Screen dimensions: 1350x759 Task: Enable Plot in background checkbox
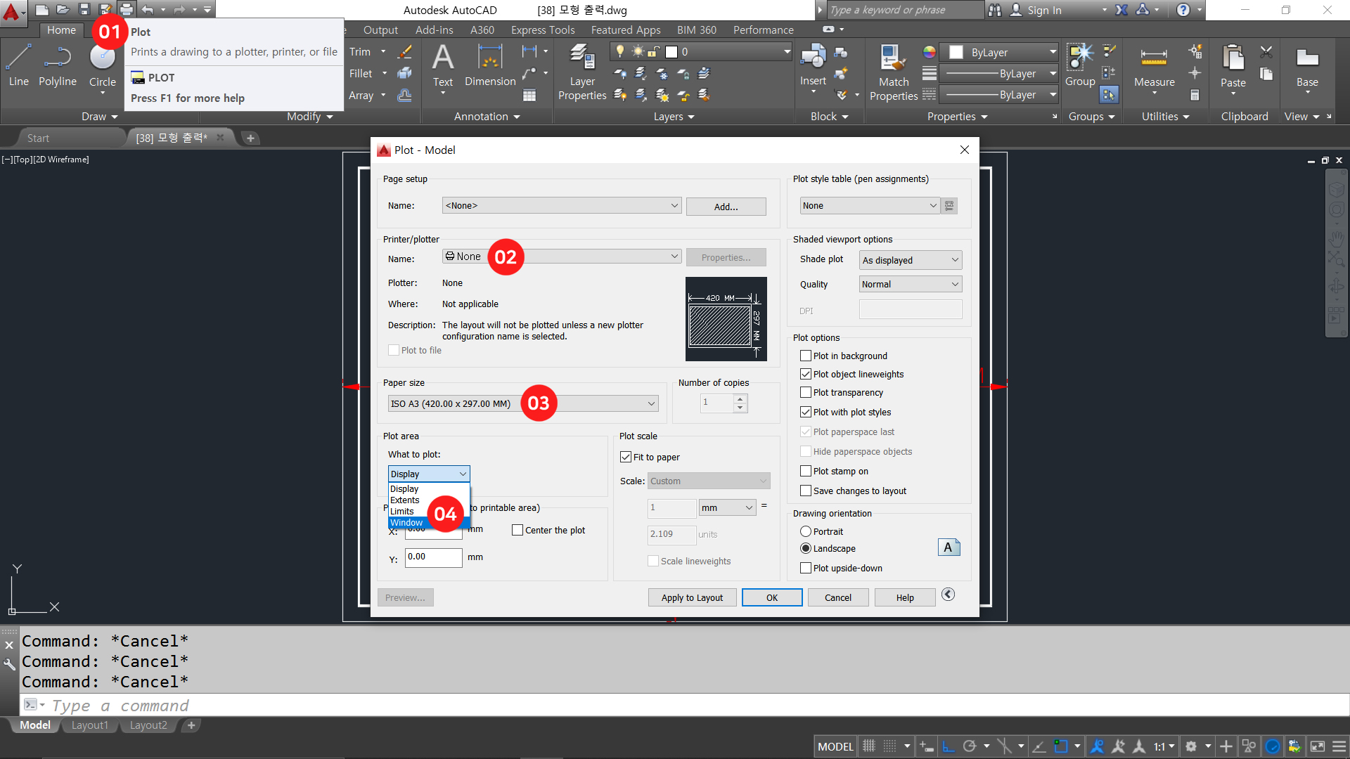[806, 356]
